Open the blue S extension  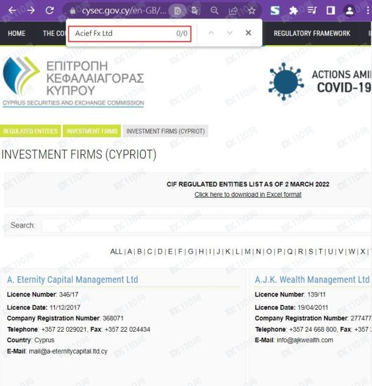[275, 10]
